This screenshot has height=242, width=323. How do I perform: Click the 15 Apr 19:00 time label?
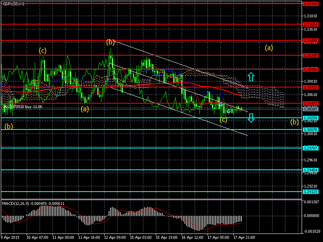click(x=166, y=238)
